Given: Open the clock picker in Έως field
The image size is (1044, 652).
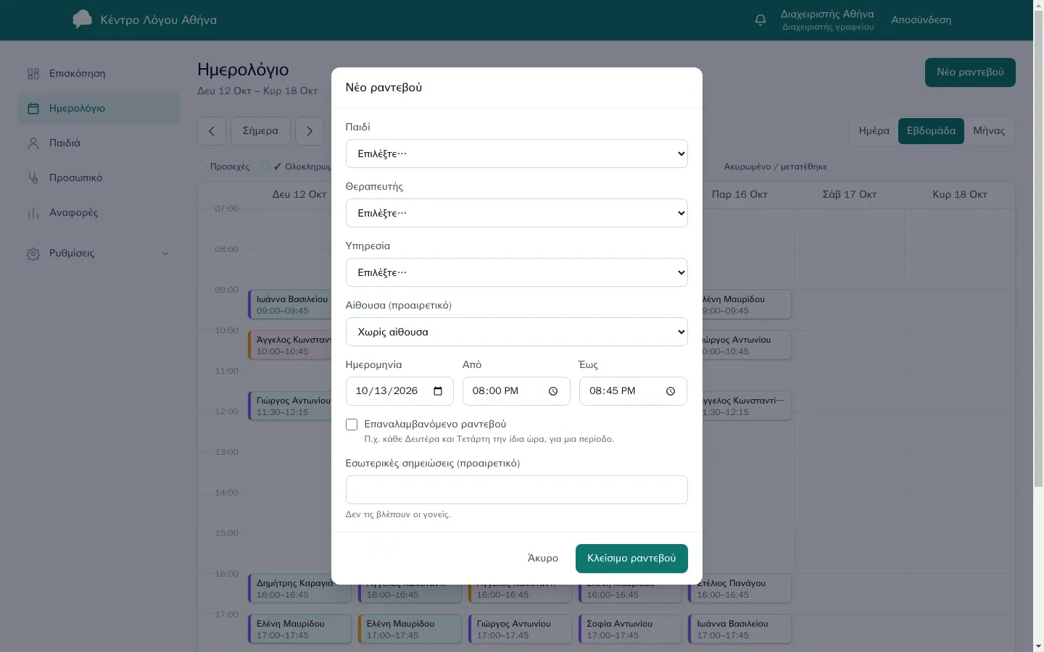Looking at the screenshot, I should click(671, 391).
